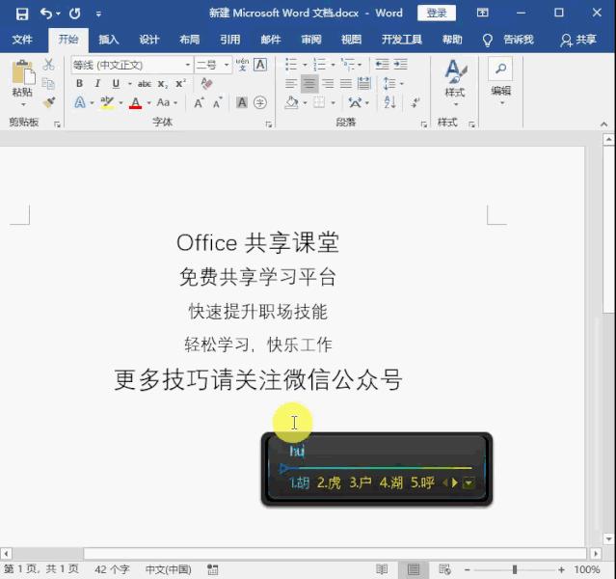Click the 登录 sign-in button
This screenshot has height=579, width=616.
click(x=437, y=13)
